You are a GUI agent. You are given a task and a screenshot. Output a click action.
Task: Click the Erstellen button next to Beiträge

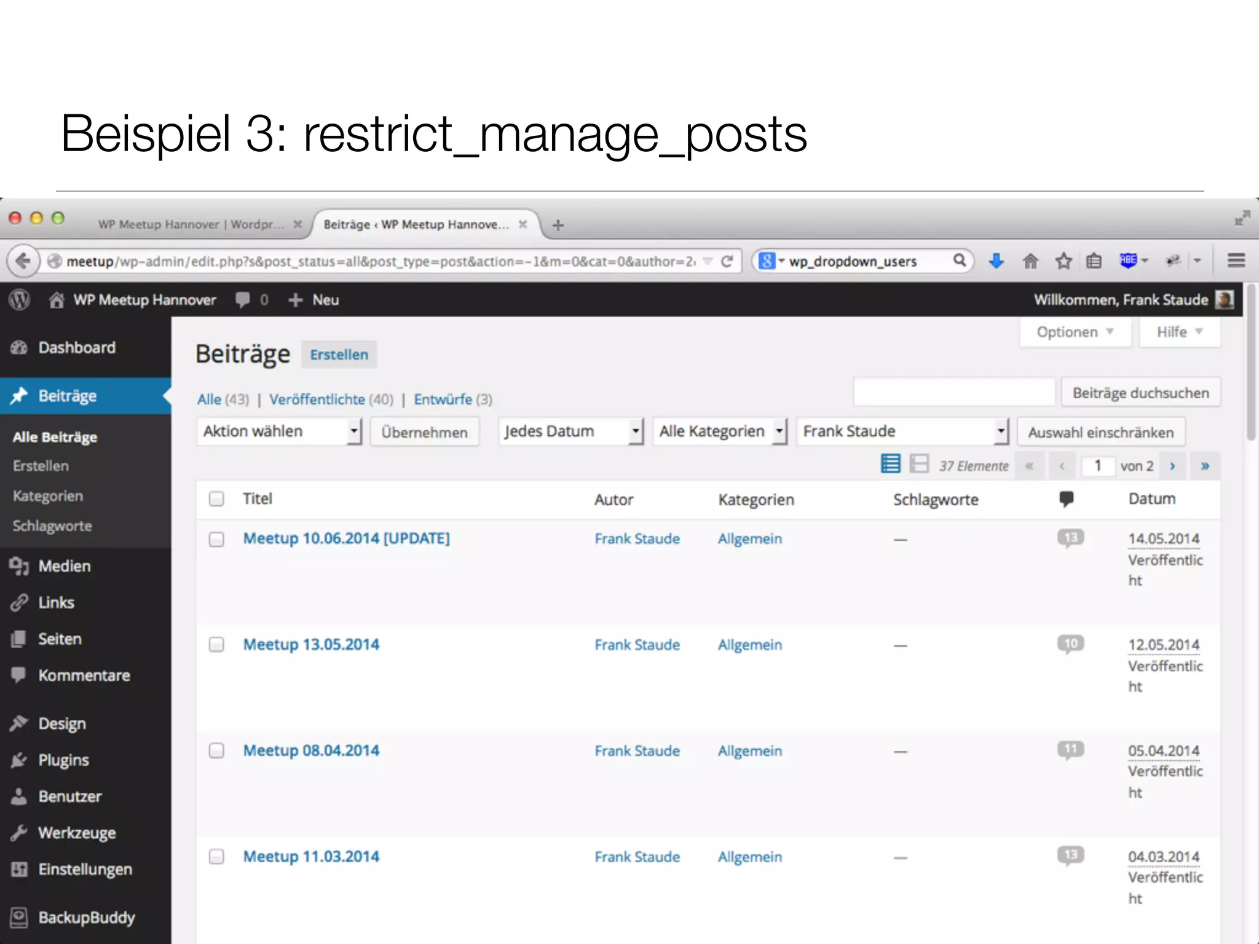click(339, 355)
